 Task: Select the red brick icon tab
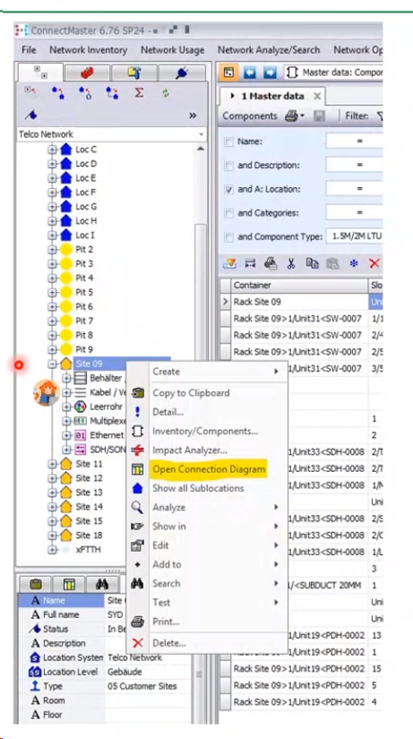click(88, 73)
